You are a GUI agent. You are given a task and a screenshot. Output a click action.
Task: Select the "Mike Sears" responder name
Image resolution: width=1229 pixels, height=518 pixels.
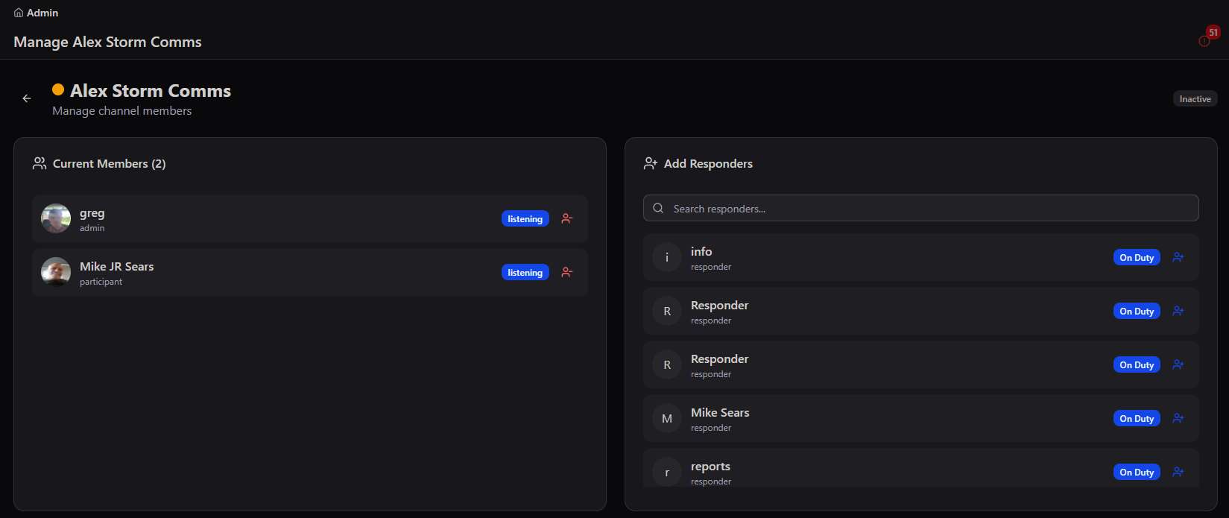[x=720, y=412]
